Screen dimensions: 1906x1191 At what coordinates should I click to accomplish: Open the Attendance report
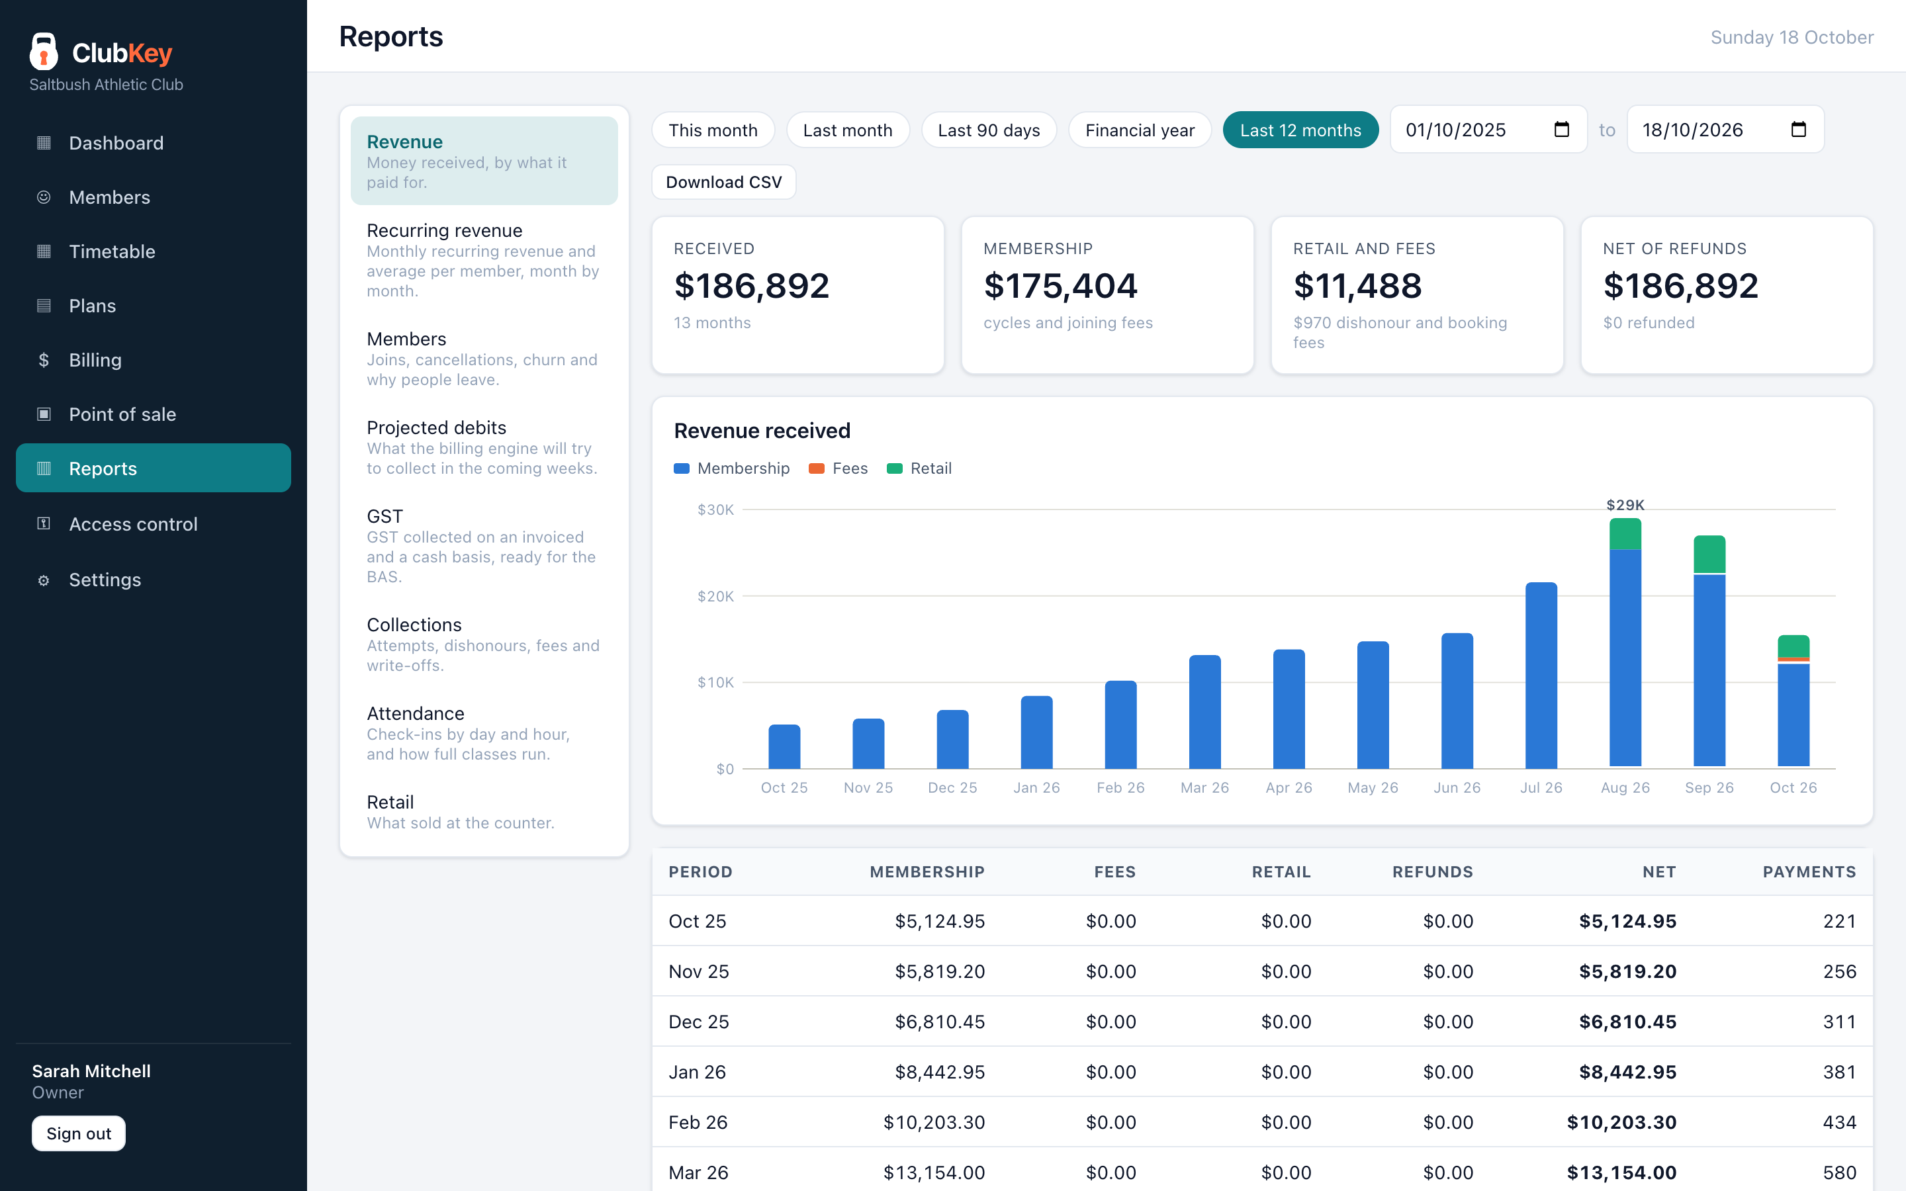[x=484, y=733]
